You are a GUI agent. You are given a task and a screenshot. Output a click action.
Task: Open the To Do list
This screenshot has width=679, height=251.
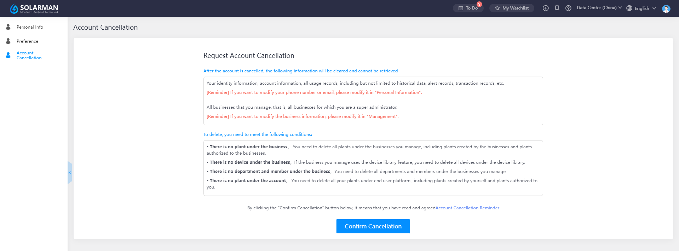point(468,8)
